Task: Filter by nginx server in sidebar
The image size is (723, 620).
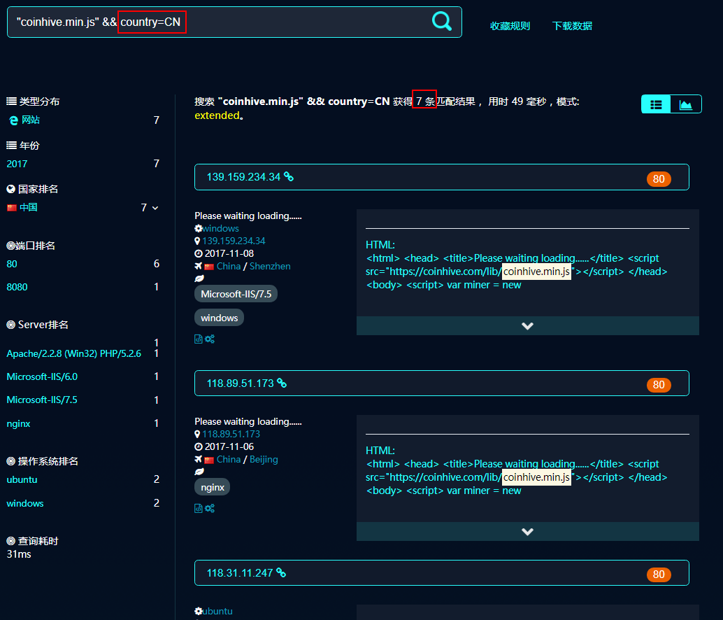Action: pyautogui.click(x=18, y=423)
